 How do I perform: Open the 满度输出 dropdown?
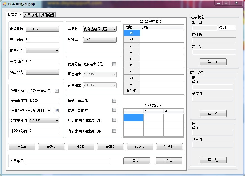point(100,85)
